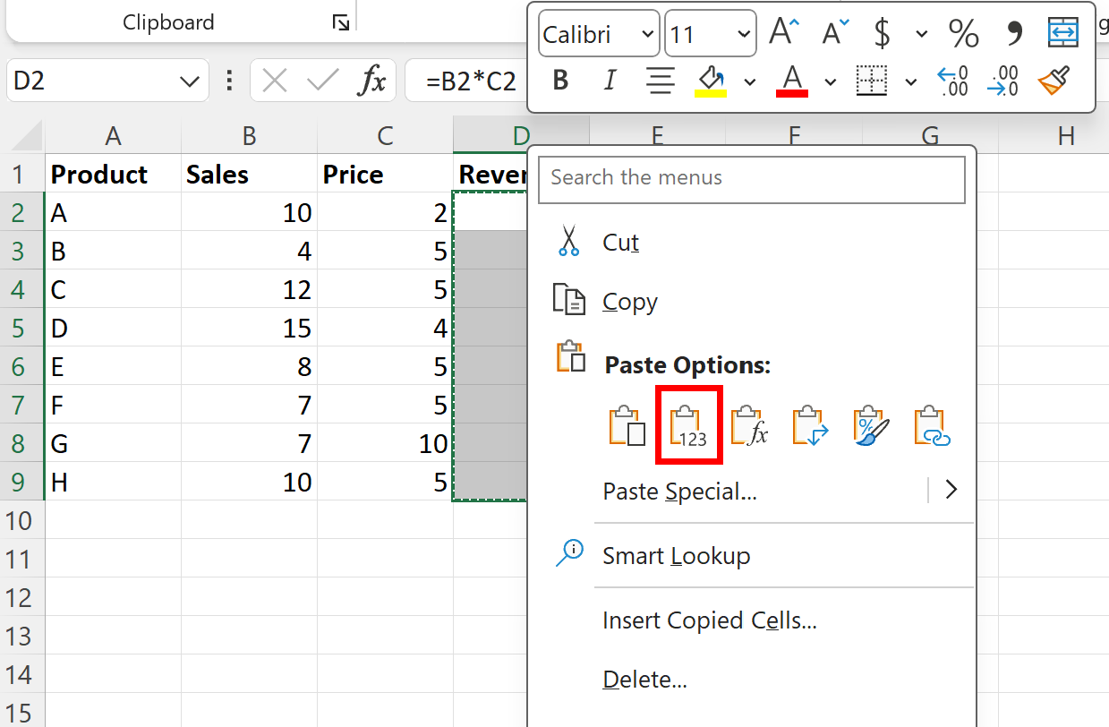
Task: Open the Calibri font dropdown
Action: (x=598, y=33)
